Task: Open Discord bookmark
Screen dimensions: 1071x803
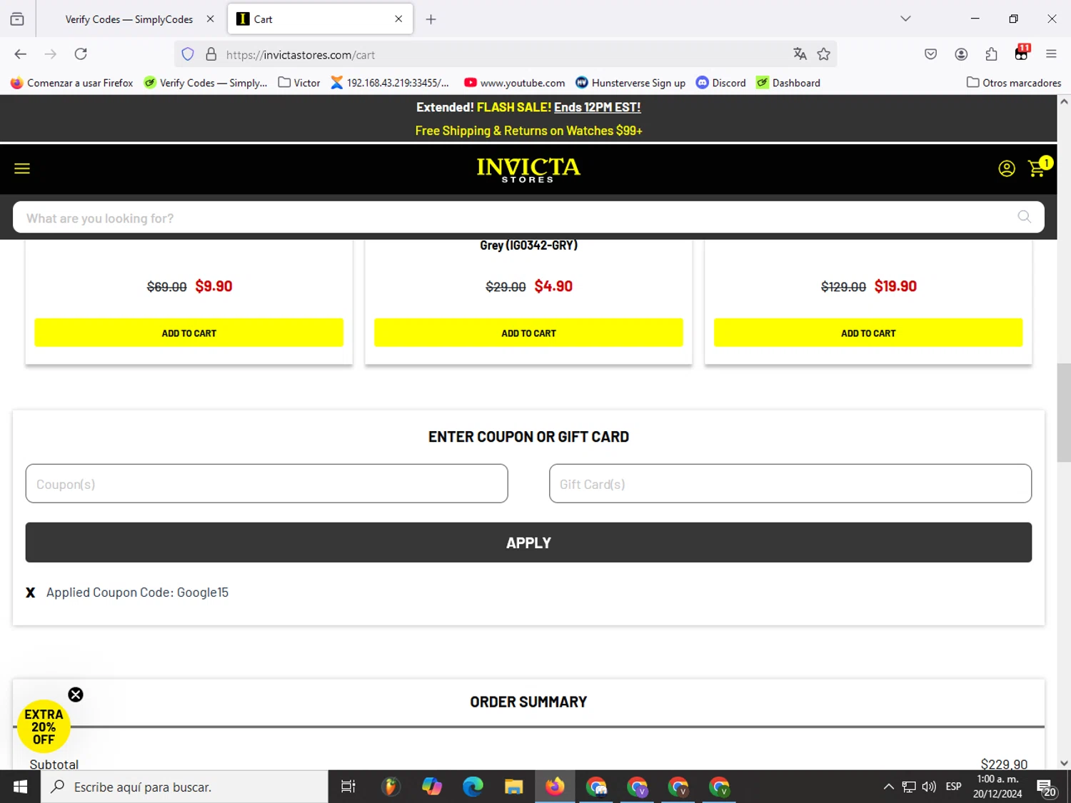Action: (x=720, y=83)
